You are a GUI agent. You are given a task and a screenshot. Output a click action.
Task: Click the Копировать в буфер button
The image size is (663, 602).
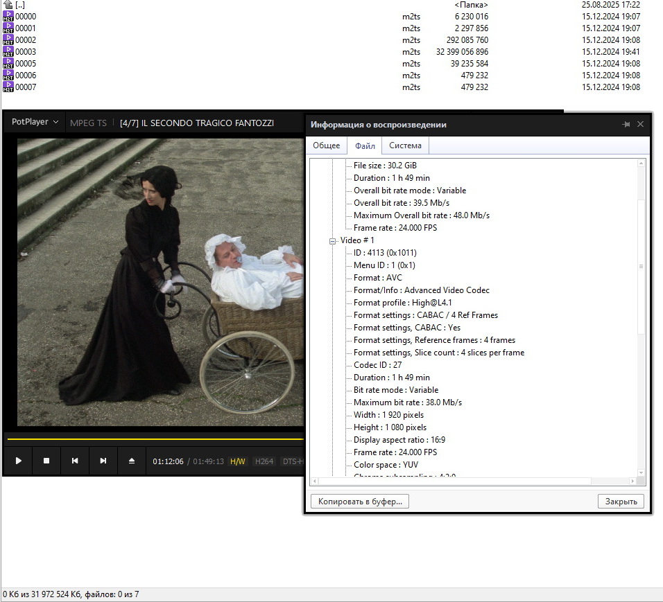point(360,502)
